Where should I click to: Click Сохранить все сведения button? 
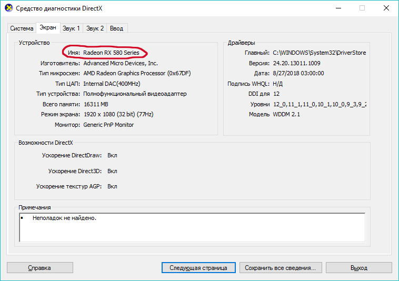(x=281, y=268)
